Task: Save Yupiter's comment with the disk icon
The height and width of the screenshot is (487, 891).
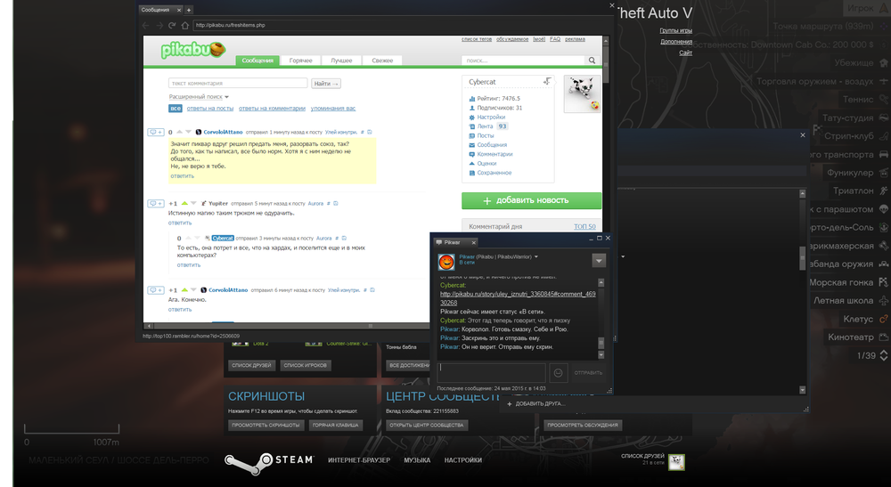Action: [x=336, y=203]
